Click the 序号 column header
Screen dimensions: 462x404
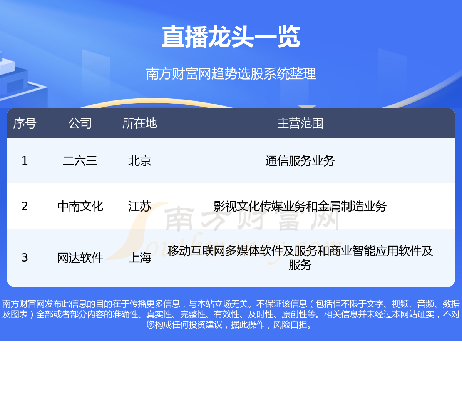coord(25,123)
